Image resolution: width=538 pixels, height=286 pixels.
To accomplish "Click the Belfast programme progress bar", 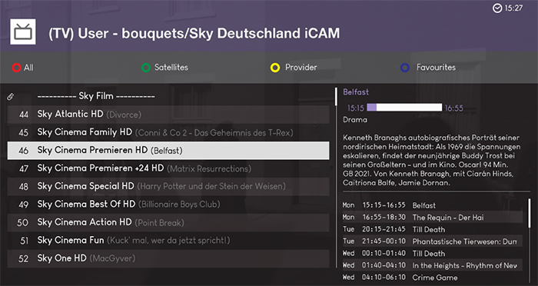I will (404, 108).
